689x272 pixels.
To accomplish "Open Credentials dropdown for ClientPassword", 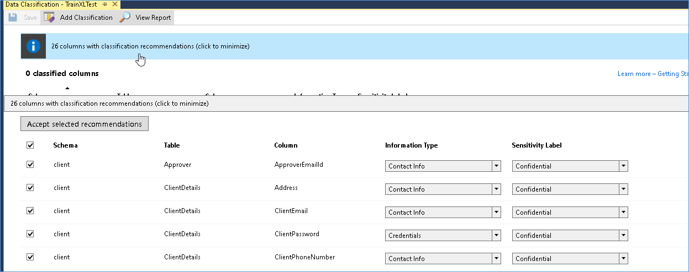I will pos(443,236).
